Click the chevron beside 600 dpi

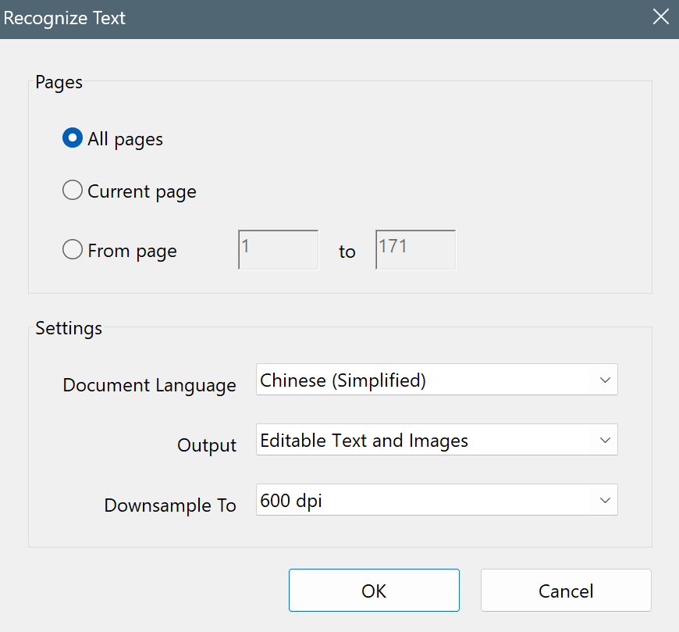pyautogui.click(x=605, y=500)
